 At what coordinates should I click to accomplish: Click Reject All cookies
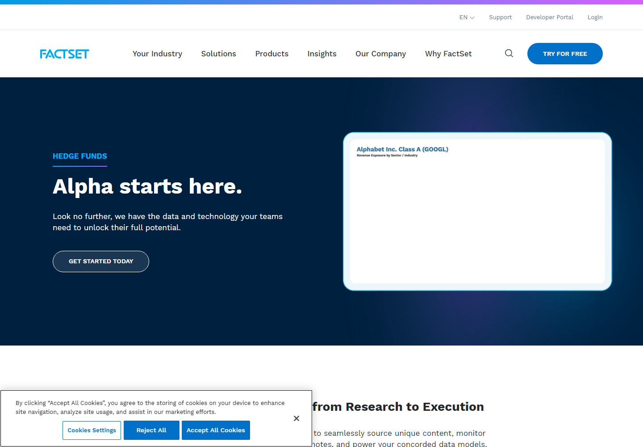coord(151,430)
